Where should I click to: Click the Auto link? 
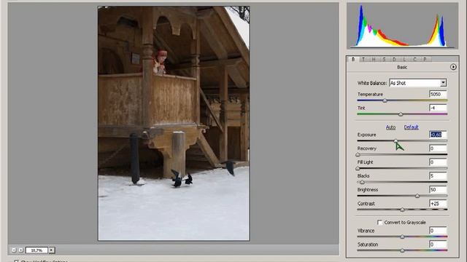pyautogui.click(x=391, y=127)
